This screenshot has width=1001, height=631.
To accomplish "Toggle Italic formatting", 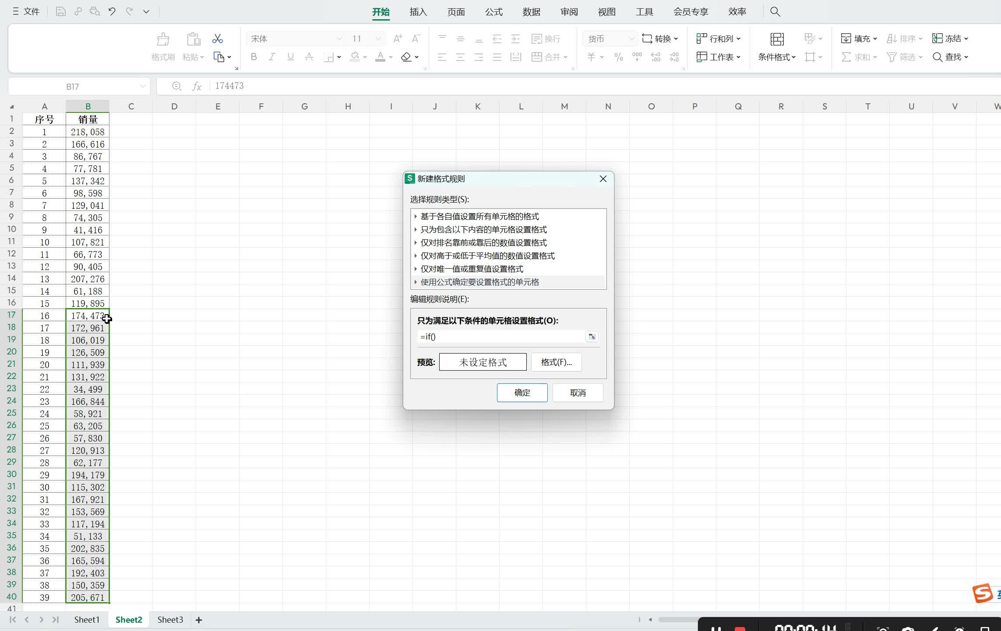I will 272,57.
